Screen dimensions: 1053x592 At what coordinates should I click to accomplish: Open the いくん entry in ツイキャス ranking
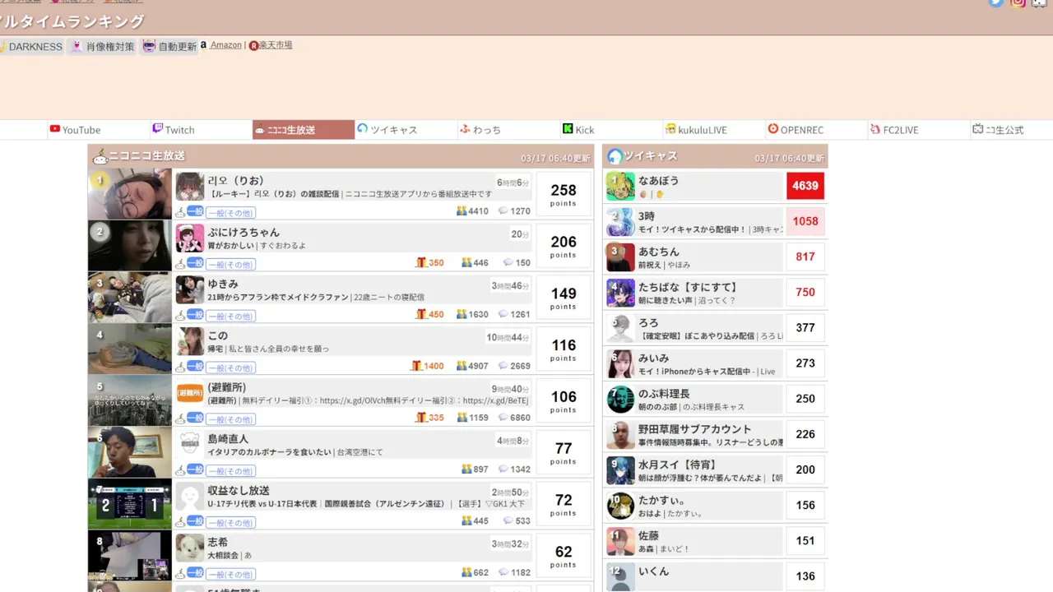(716, 576)
